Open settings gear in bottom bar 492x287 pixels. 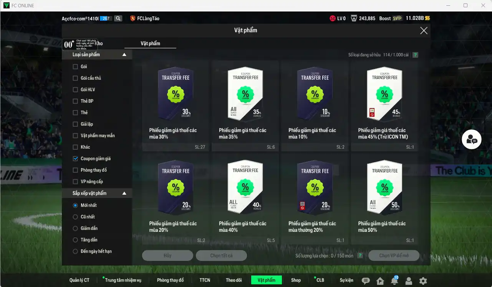click(423, 281)
